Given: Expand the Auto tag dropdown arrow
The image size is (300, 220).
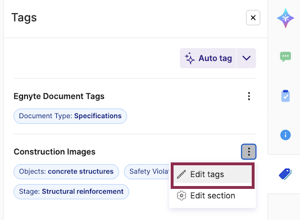Looking at the screenshot, I should pyautogui.click(x=247, y=58).
